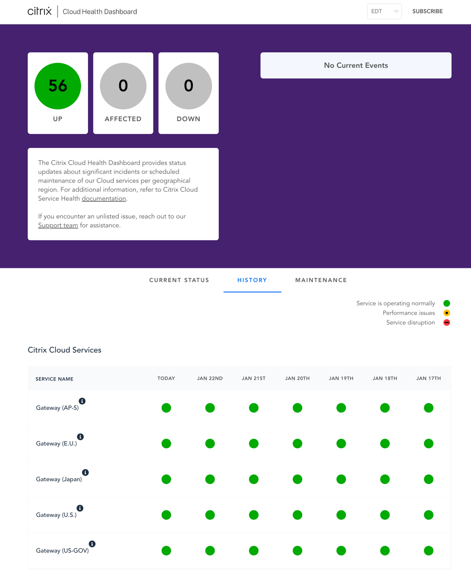Show info for Gateway (AP-S)
This screenshot has width=471, height=571.
click(x=82, y=401)
